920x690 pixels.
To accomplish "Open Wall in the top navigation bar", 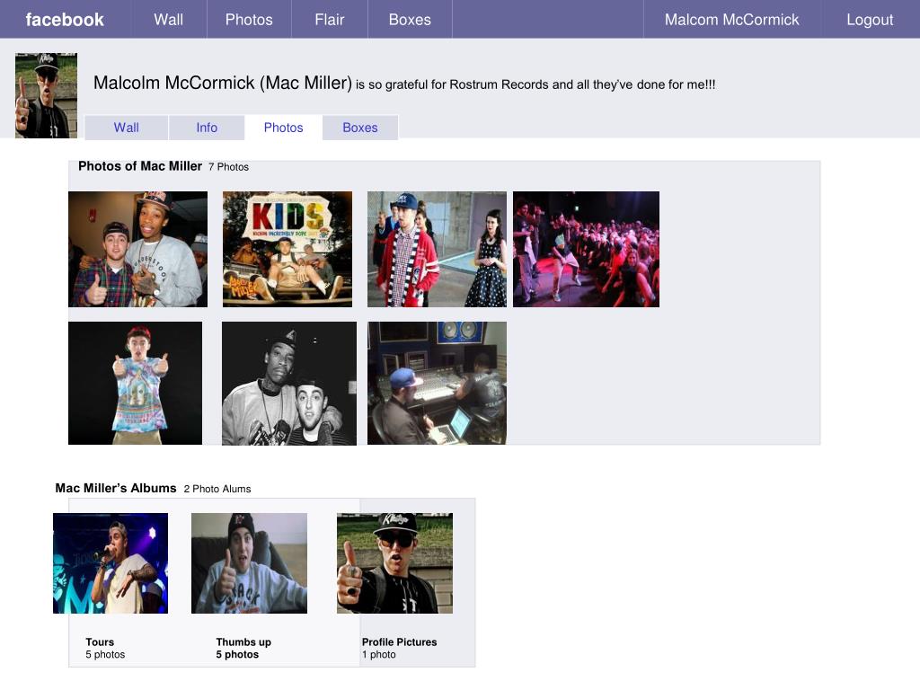I will point(168,20).
